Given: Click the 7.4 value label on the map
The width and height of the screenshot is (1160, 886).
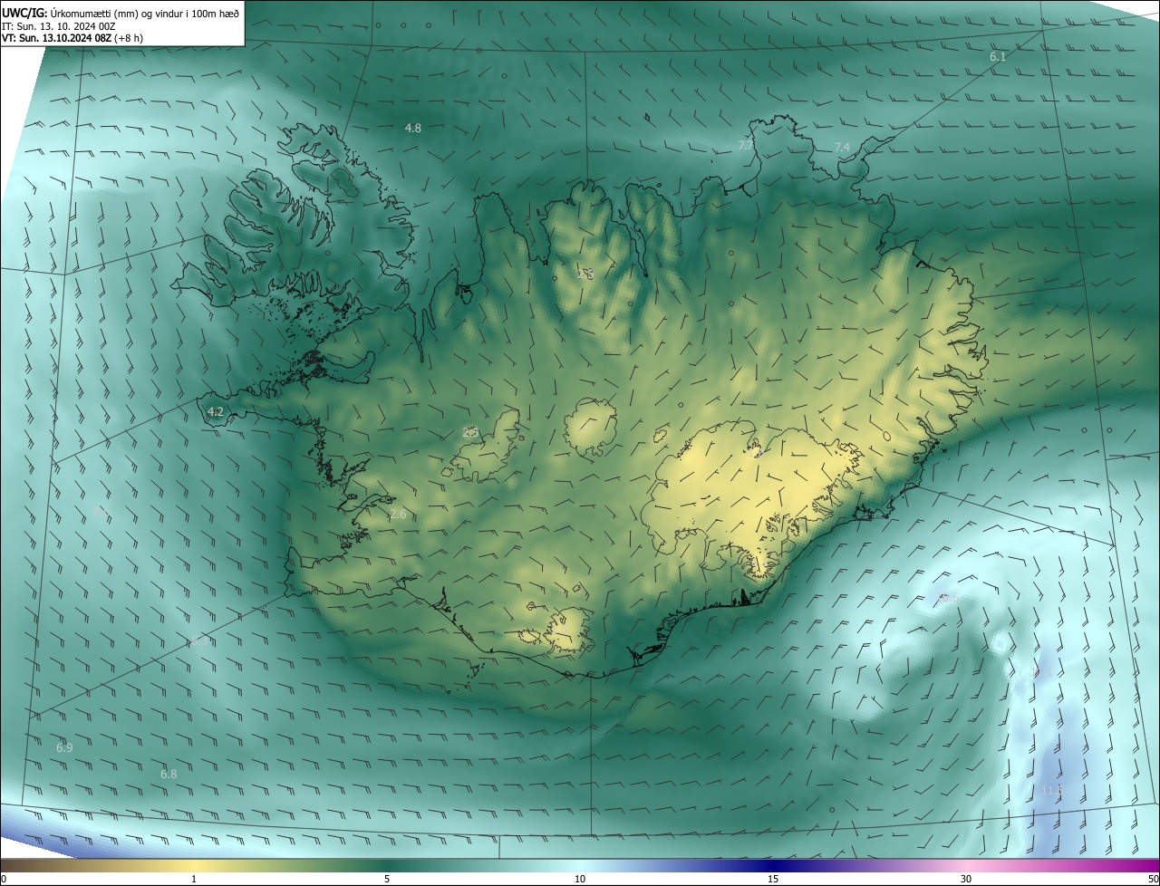Looking at the screenshot, I should [x=842, y=147].
